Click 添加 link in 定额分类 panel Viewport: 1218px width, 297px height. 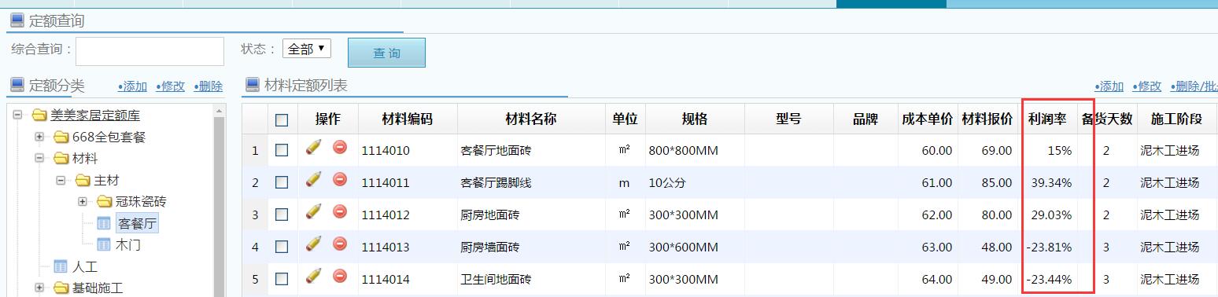point(132,86)
